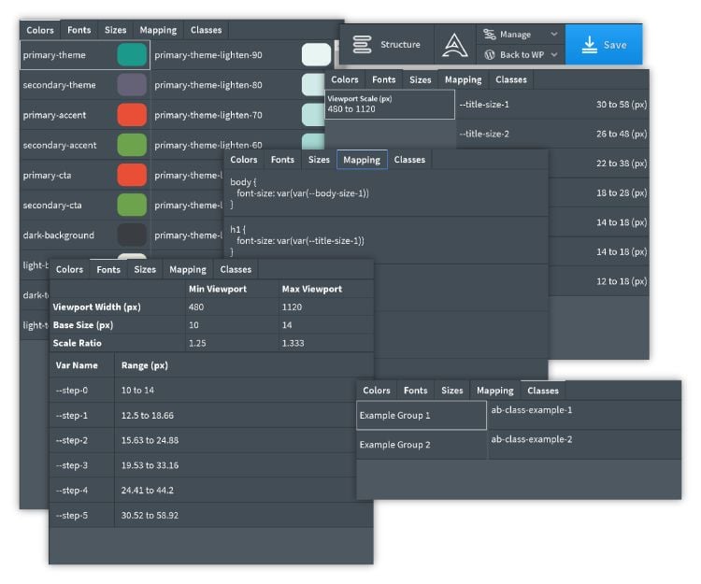
Task: Click the Max Scale Ratio value 1.333
Action: click(x=293, y=343)
